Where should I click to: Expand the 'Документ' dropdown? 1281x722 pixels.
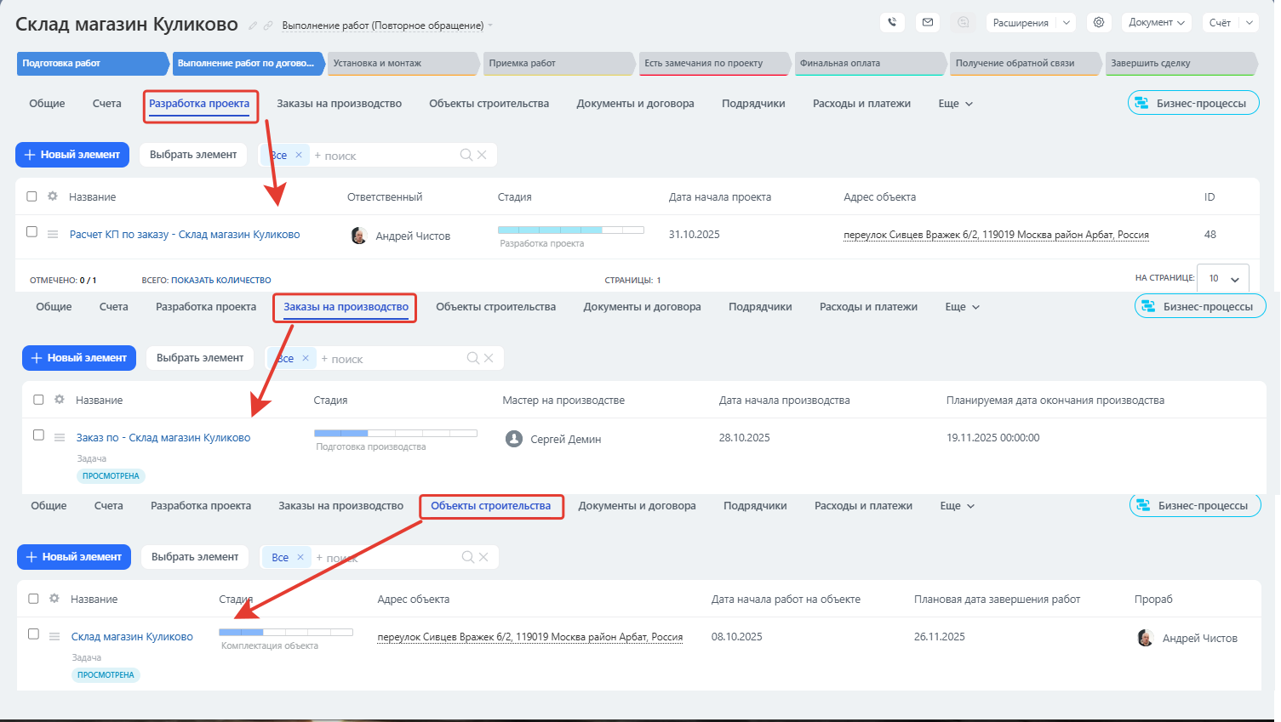tap(1156, 23)
